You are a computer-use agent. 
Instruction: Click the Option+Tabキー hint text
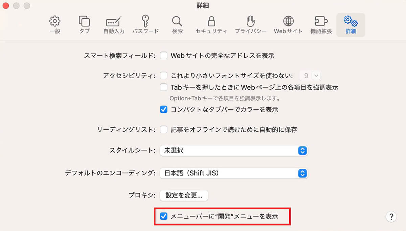[226, 99]
